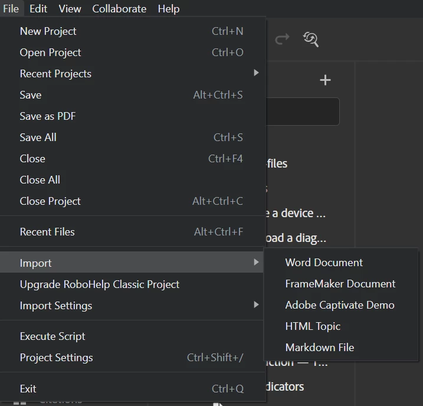
Task: Expand the Recent Projects submenu arrow
Action: [256, 73]
